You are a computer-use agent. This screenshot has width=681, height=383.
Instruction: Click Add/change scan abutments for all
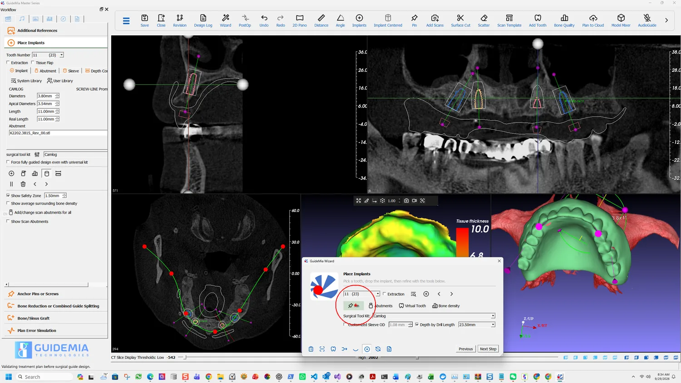(40, 212)
